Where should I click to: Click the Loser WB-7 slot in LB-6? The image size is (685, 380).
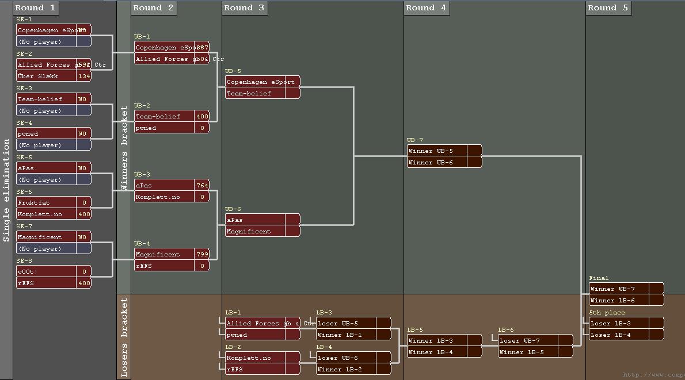point(535,340)
